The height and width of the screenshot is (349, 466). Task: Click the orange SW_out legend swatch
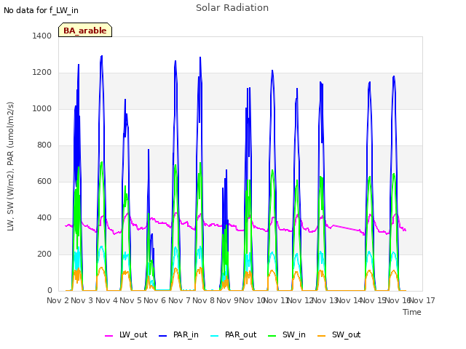[322, 336]
